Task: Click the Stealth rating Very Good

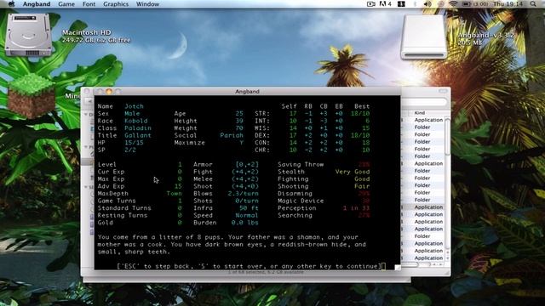Action: pyautogui.click(x=353, y=172)
